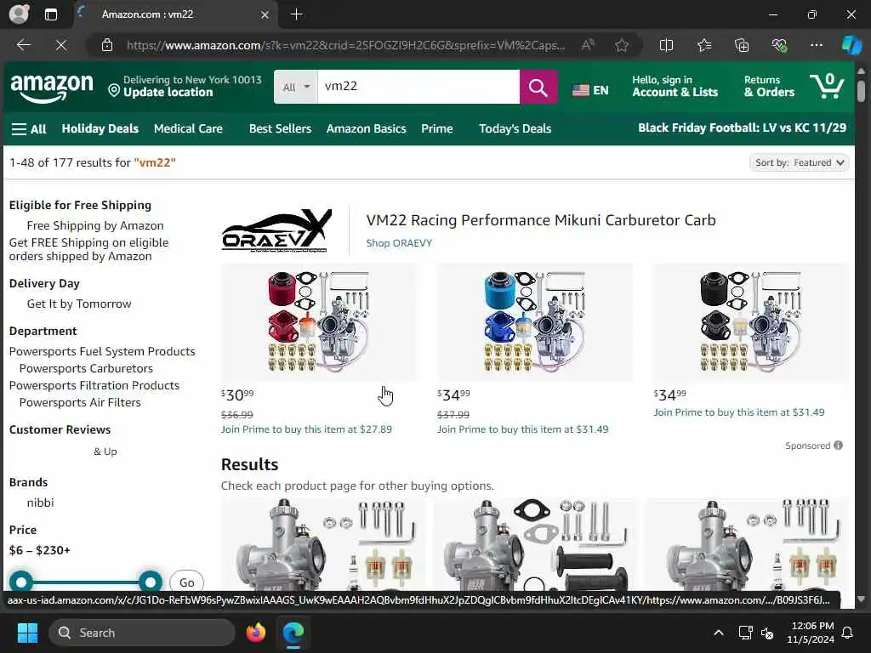Click the taskbar Search box
This screenshot has width=871, height=653.
click(142, 633)
